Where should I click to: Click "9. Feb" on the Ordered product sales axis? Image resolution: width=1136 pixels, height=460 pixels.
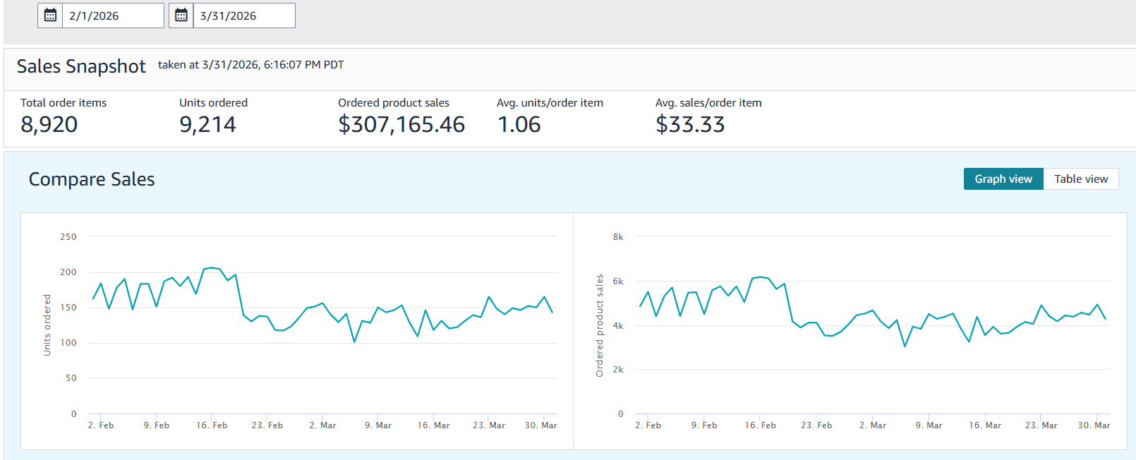click(703, 425)
